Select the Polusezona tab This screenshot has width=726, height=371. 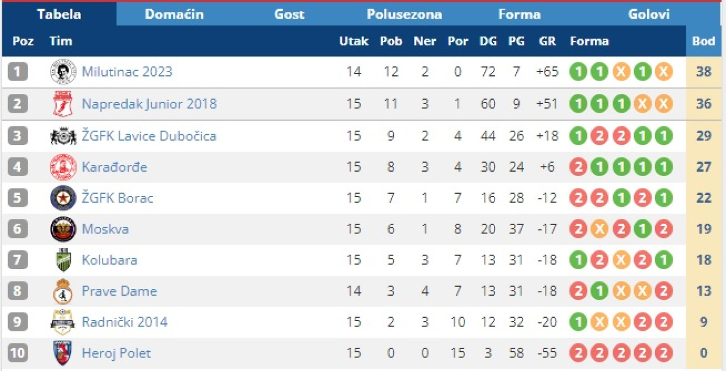coord(404,14)
